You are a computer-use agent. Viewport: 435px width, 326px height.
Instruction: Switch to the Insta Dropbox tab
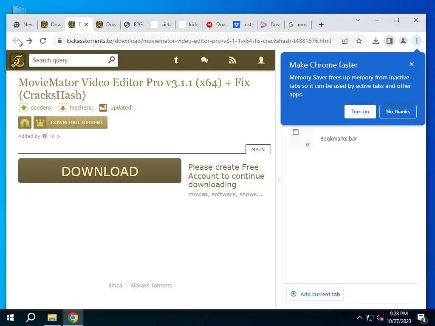(x=243, y=25)
